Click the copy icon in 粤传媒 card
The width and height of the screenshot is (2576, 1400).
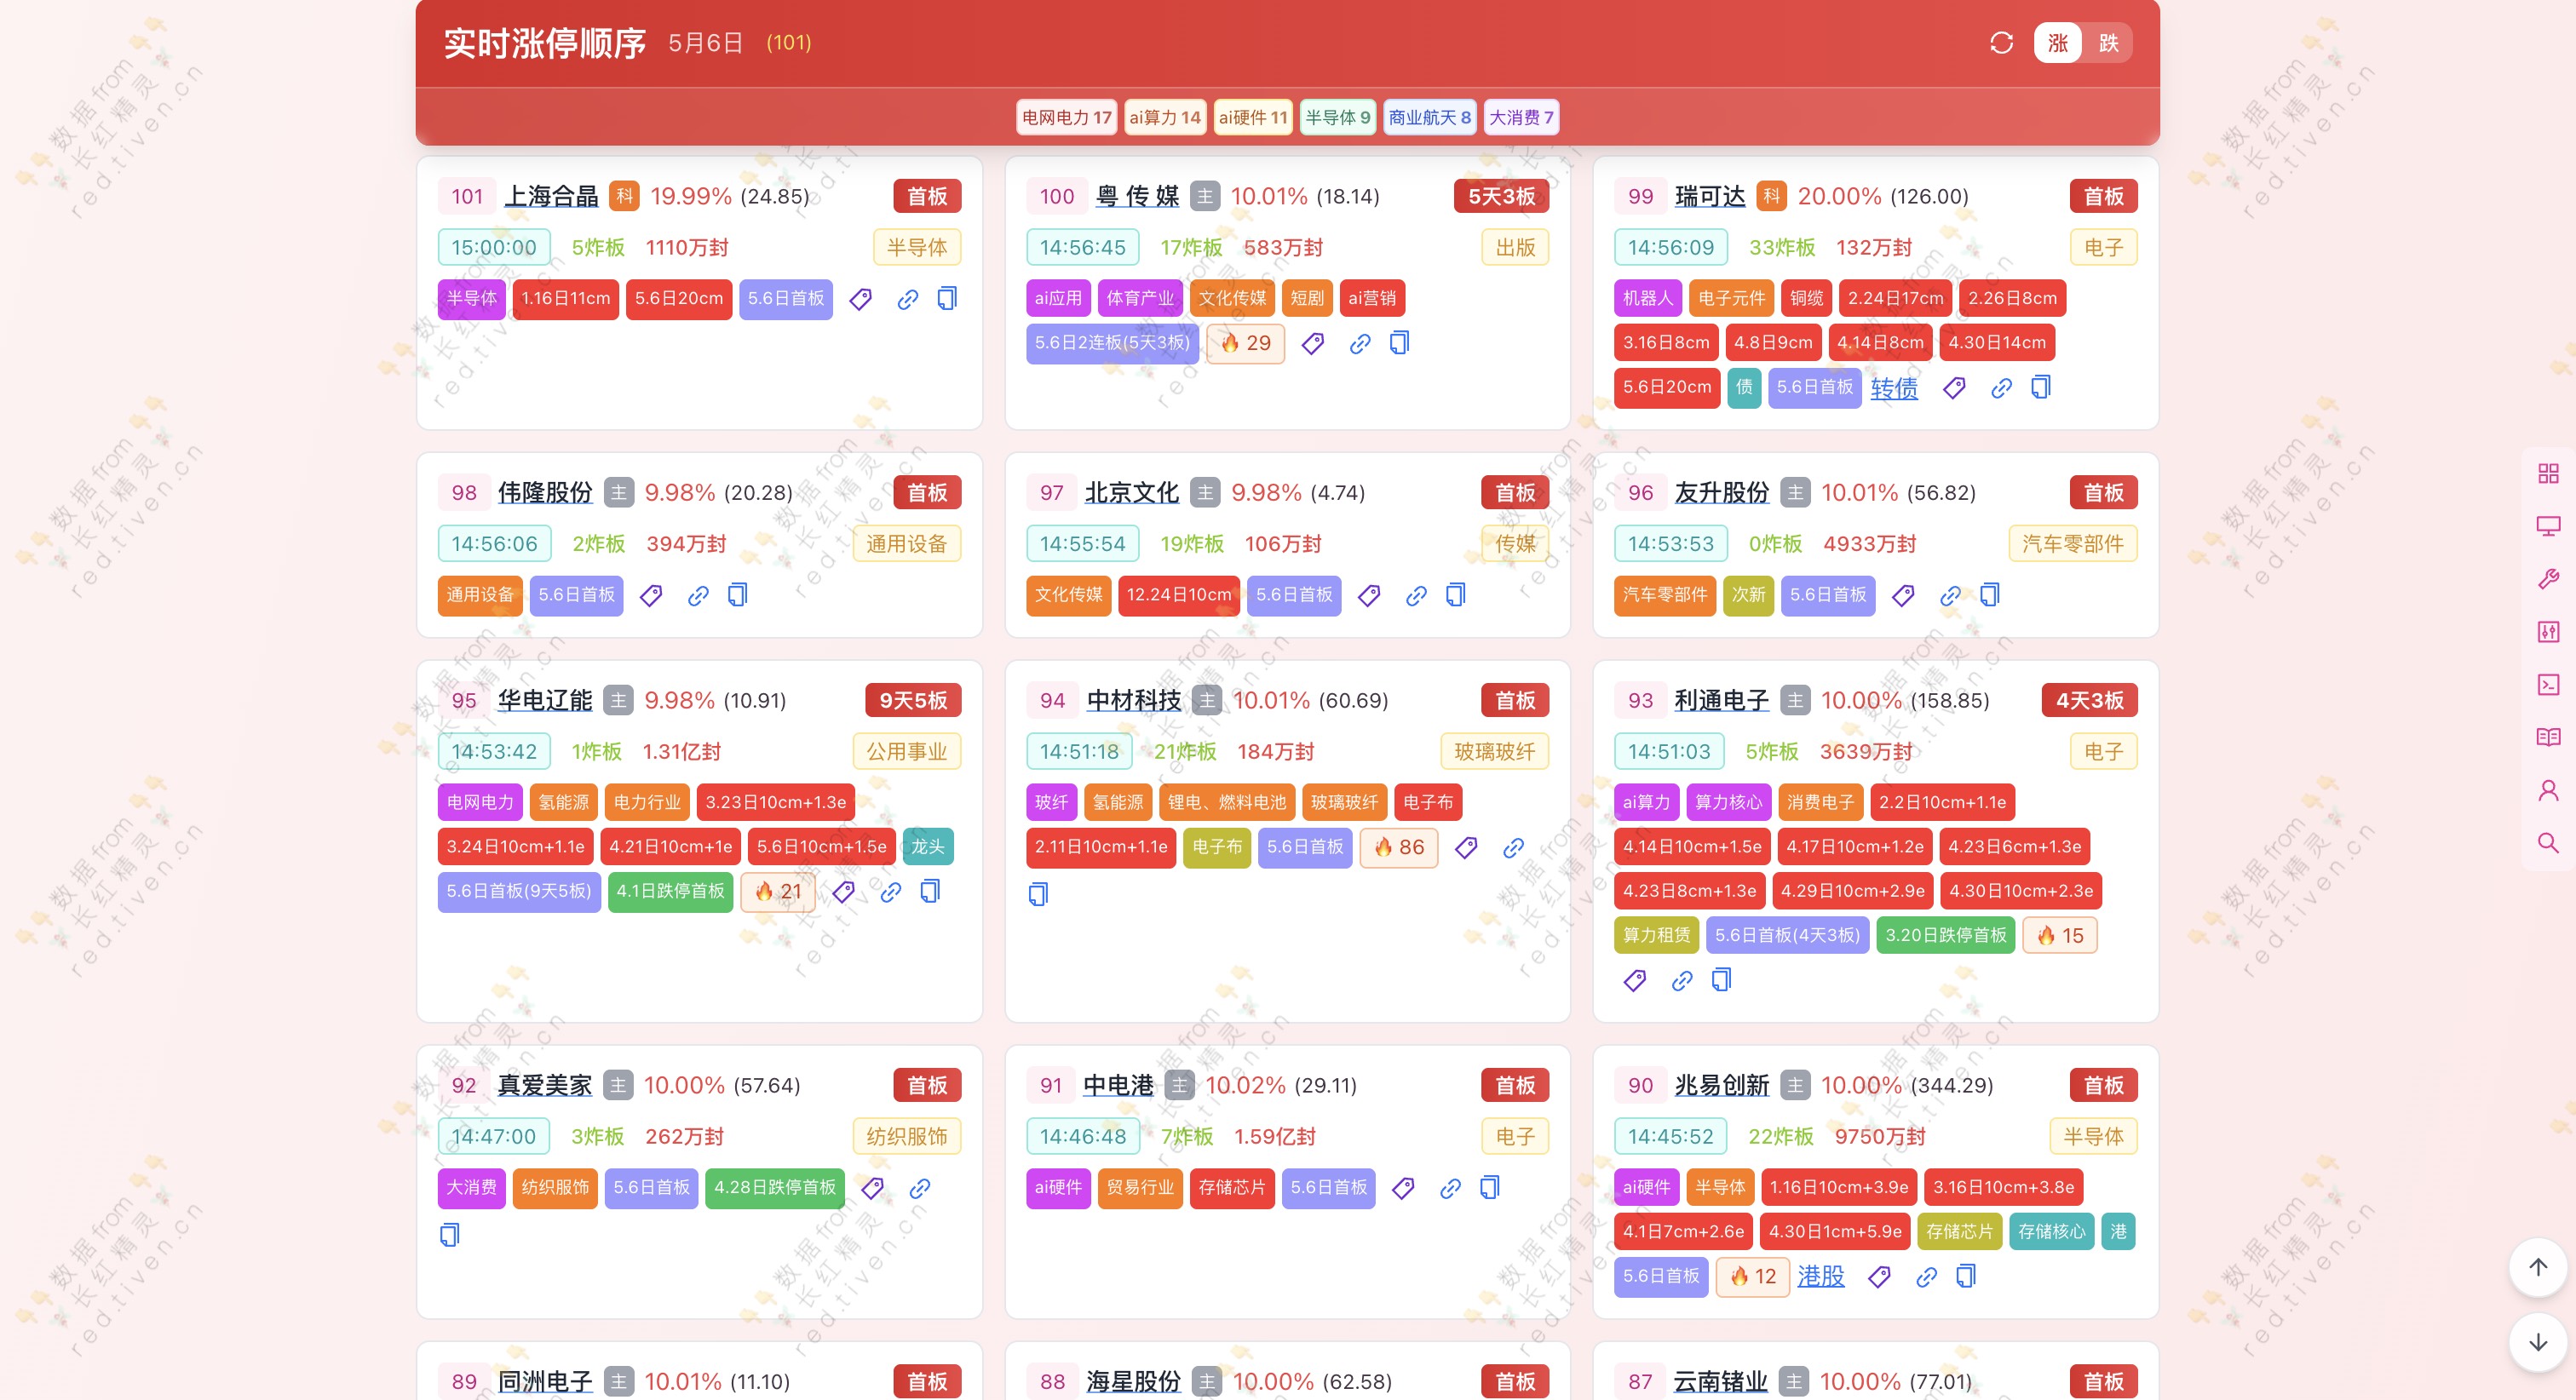(1400, 343)
